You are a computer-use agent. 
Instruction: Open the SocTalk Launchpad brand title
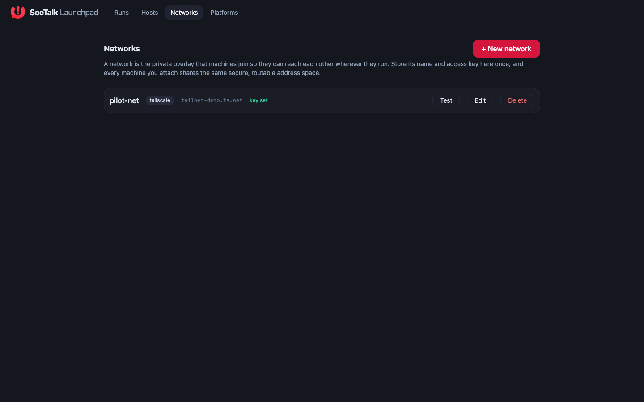(64, 13)
